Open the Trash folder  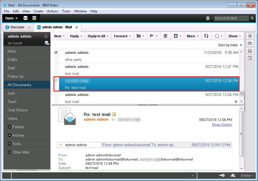point(27,102)
